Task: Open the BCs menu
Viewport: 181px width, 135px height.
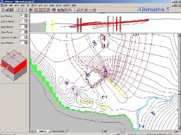Action: (x=46, y=5)
